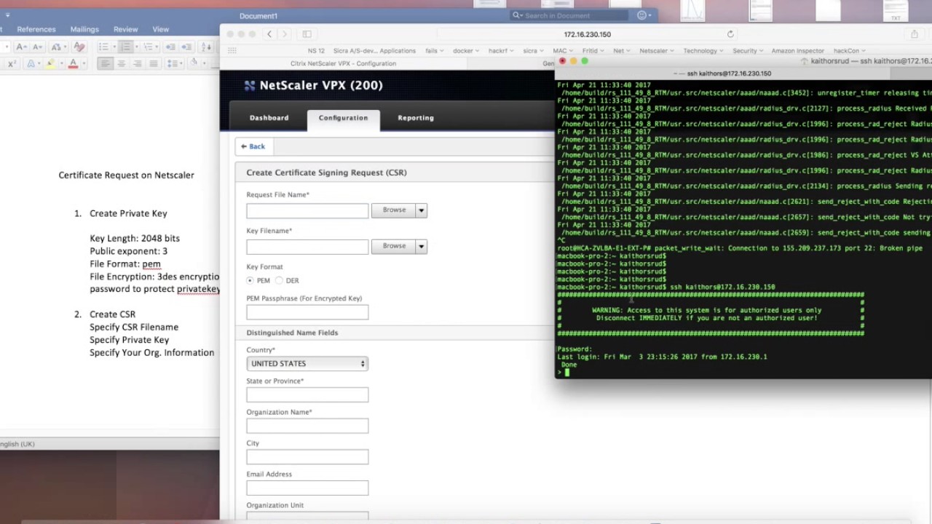Go forward in Safari browser
The height and width of the screenshot is (524, 932).
click(x=285, y=34)
